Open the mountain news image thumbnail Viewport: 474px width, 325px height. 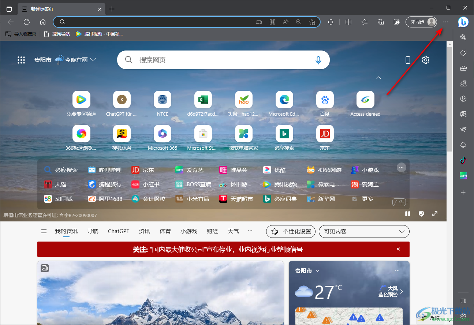point(160,292)
